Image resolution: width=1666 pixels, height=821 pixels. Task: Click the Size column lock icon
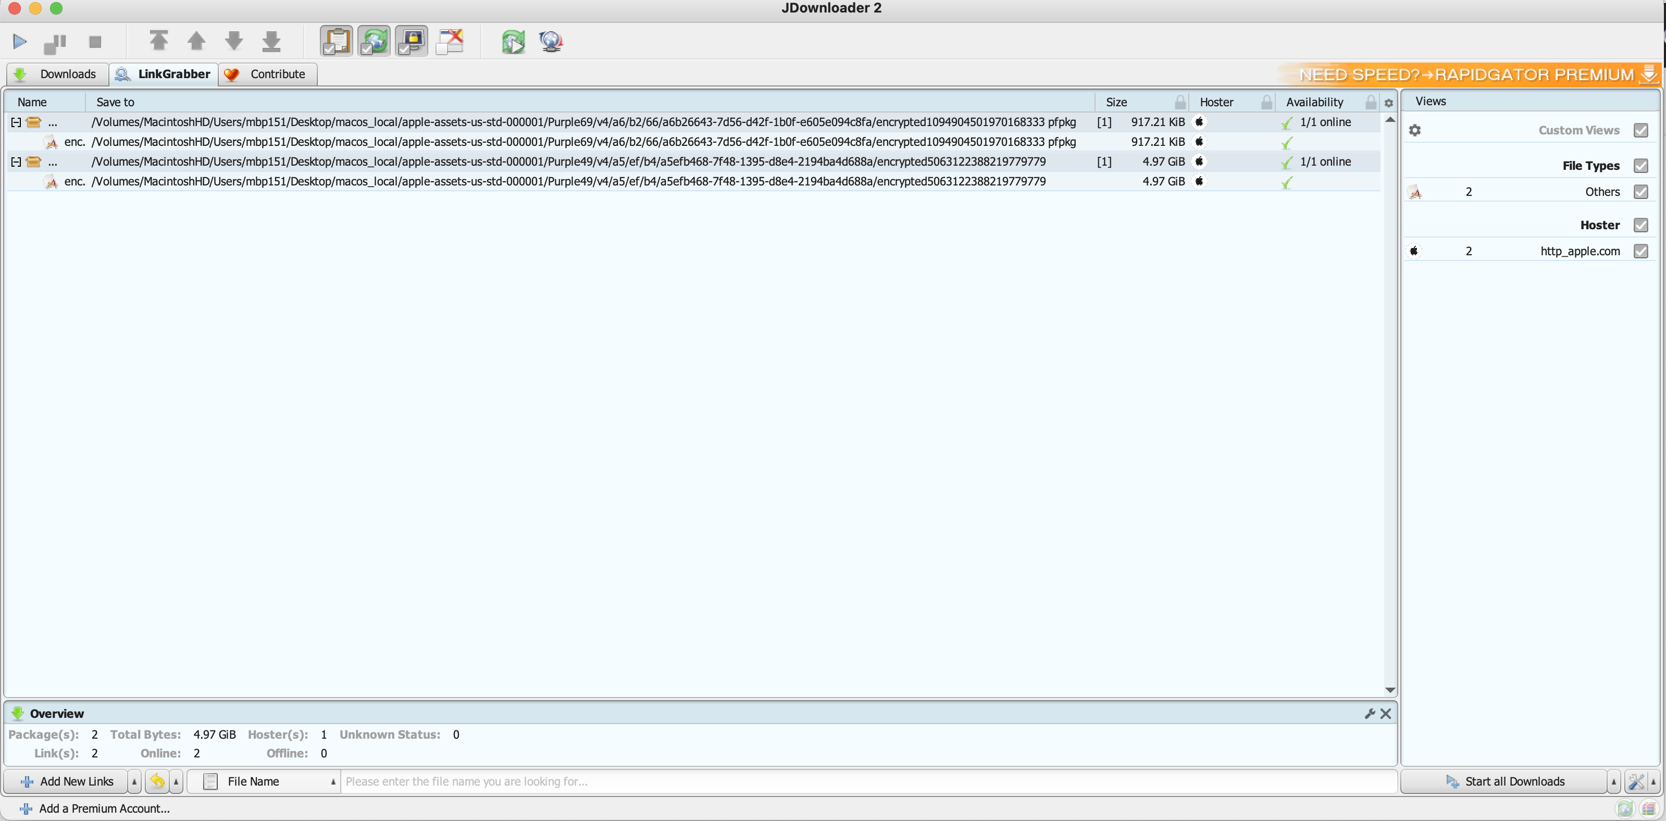pos(1180,102)
